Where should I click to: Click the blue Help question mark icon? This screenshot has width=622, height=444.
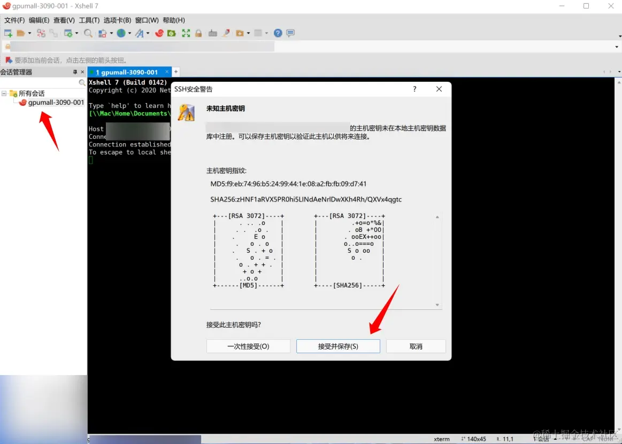278,33
